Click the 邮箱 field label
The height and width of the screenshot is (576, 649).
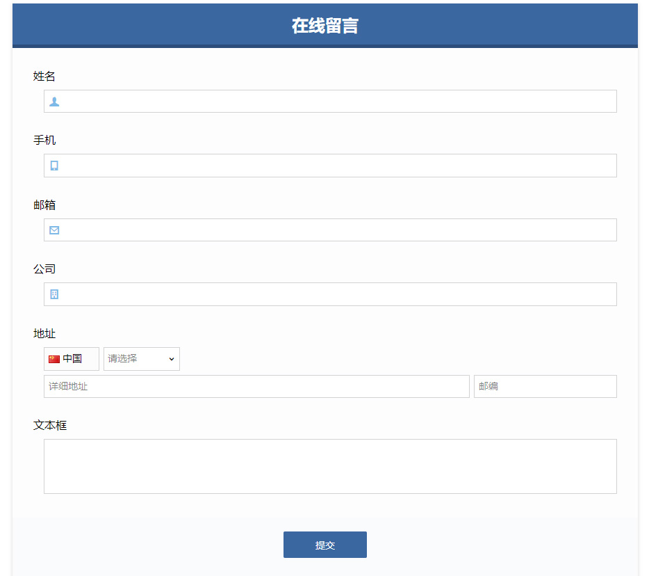click(44, 205)
